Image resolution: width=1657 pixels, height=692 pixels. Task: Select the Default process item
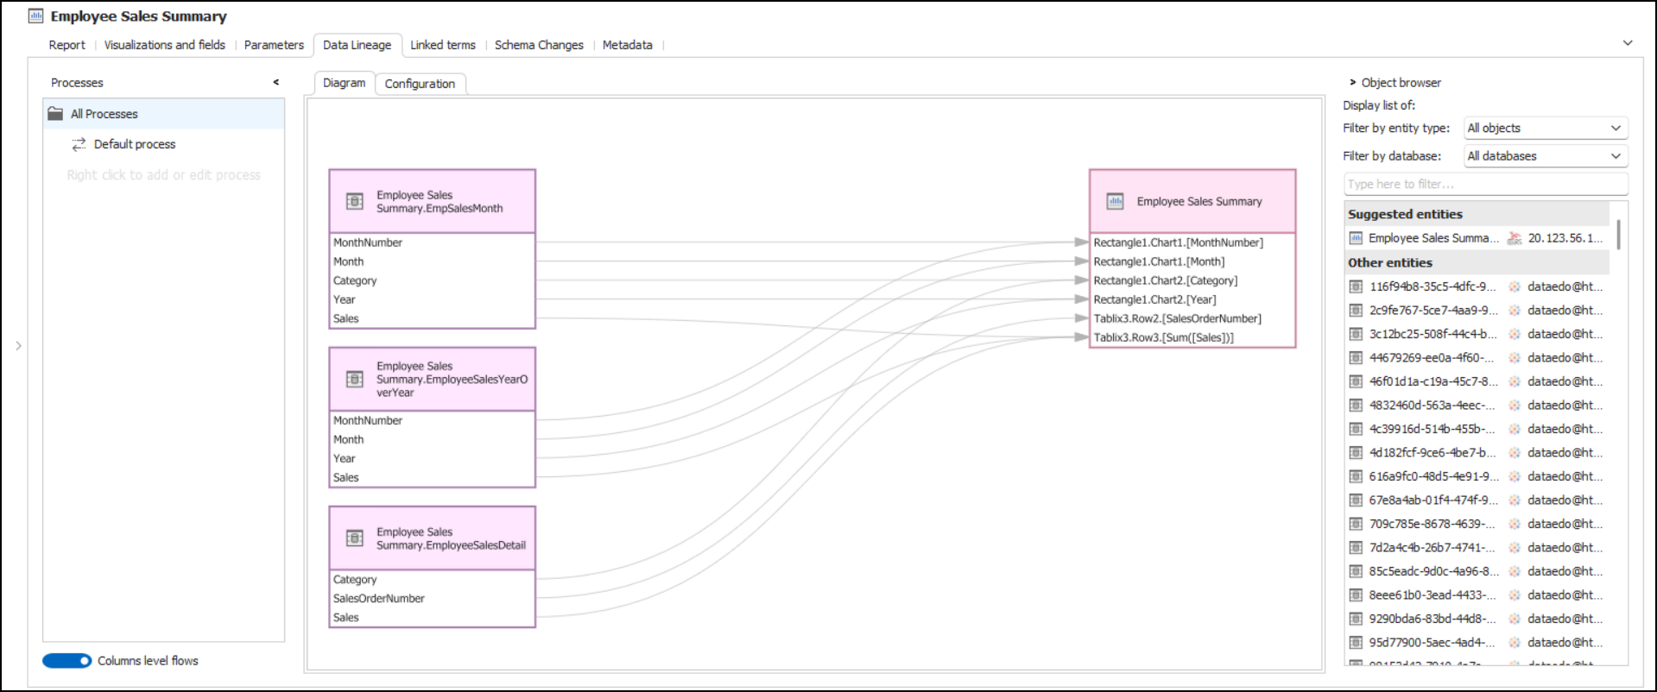[x=135, y=144]
